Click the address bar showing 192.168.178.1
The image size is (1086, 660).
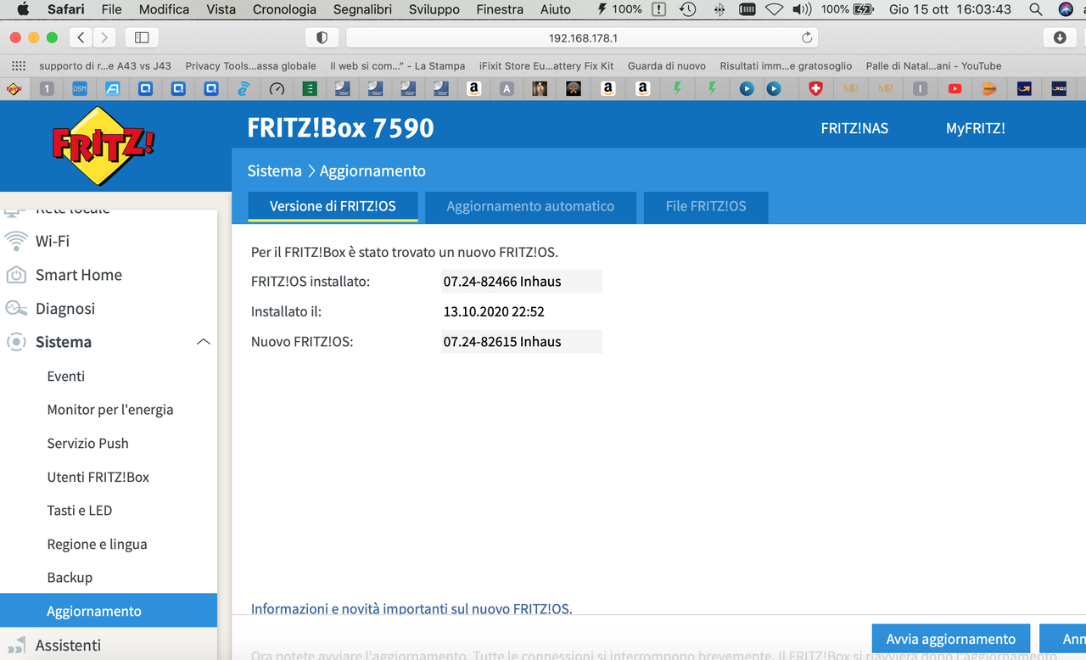pyautogui.click(x=583, y=37)
